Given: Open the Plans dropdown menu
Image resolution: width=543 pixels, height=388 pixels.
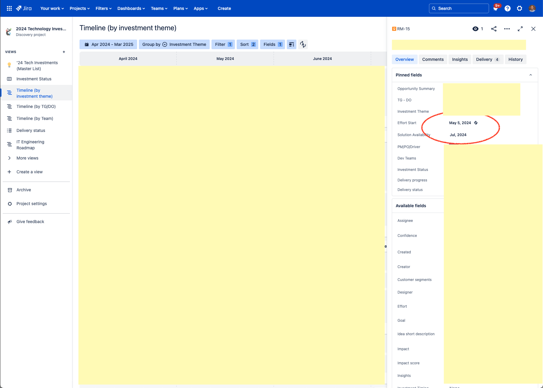Looking at the screenshot, I should pos(181,8).
